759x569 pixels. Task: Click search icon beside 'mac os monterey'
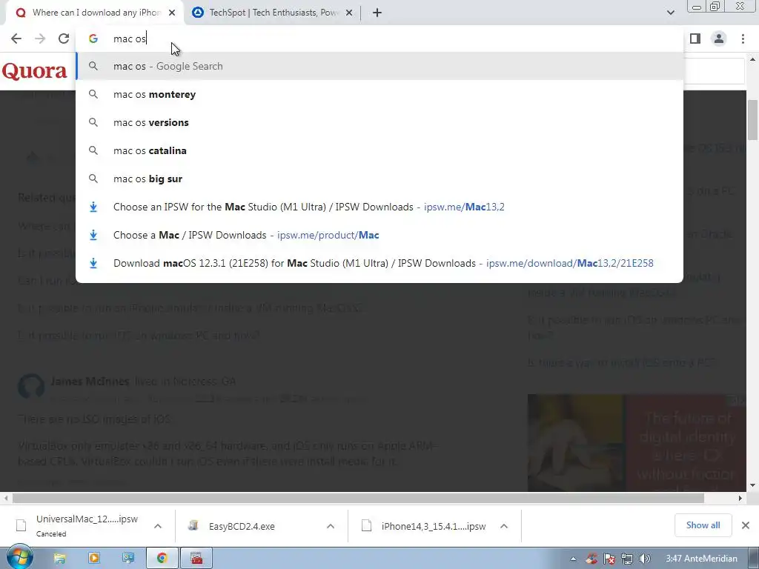coord(93,94)
